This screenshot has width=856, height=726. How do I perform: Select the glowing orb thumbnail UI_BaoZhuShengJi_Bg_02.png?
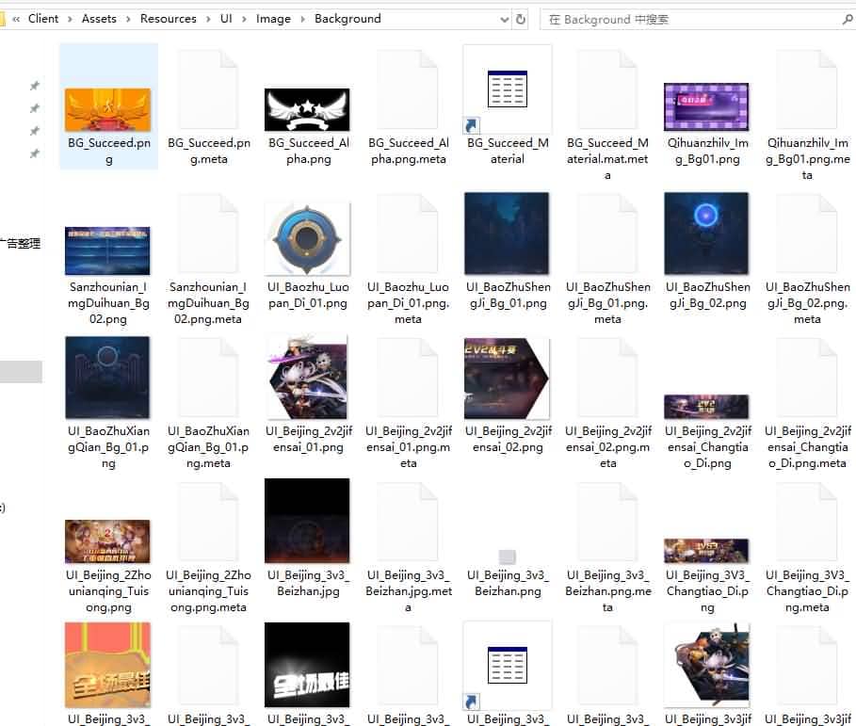(x=707, y=234)
